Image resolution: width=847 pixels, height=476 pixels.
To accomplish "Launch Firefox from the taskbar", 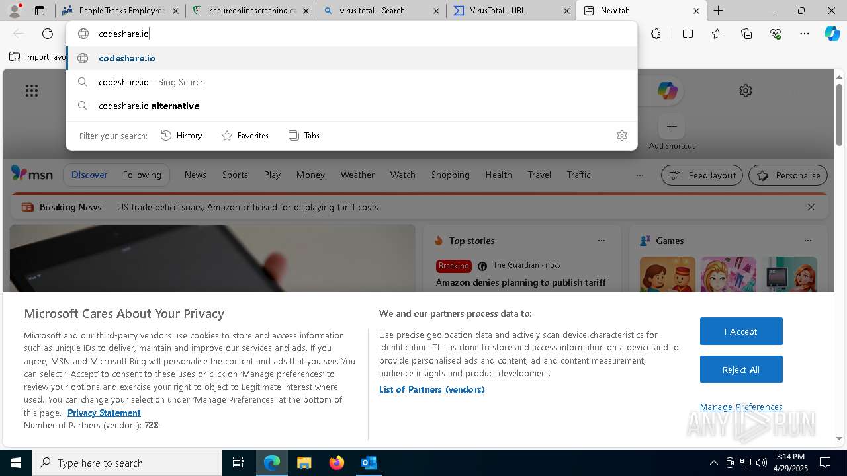I will (336, 463).
